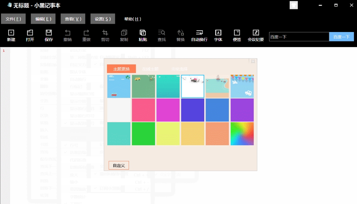Toggle 自动换行 word wrap icon
357x204 pixels.
(x=199, y=35)
